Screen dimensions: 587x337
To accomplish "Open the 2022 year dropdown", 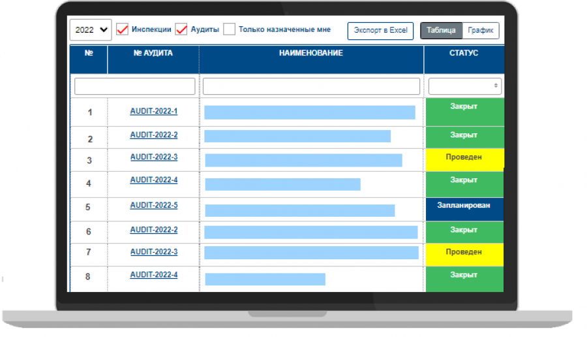I will click(91, 30).
